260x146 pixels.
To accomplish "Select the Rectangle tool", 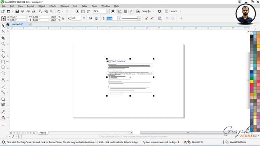I will pos(3,62).
